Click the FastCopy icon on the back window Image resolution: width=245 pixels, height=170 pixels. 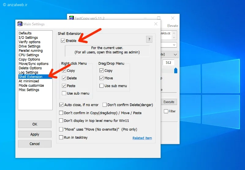pyautogui.click(x=71, y=18)
